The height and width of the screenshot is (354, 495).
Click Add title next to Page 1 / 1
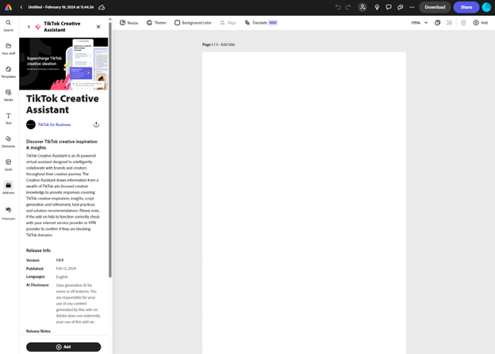pyautogui.click(x=228, y=44)
